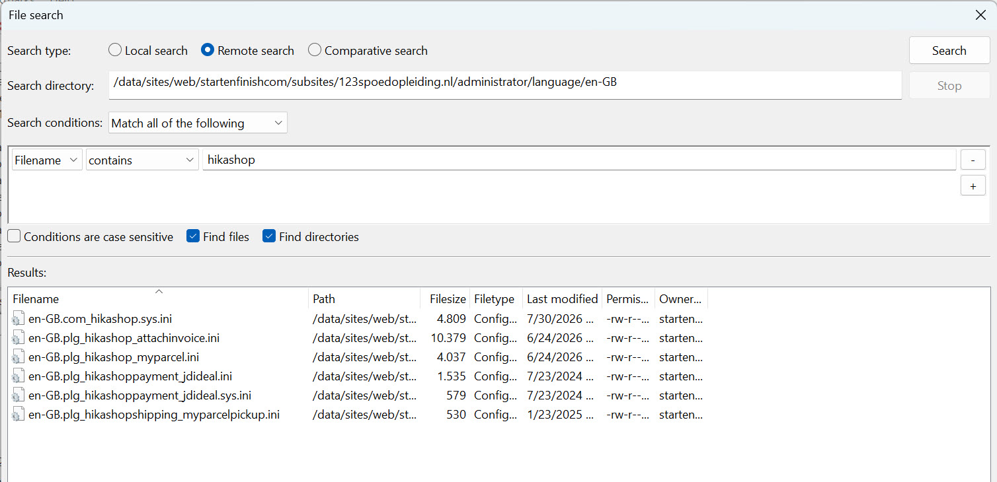Open the Filename condition type dropdown
Viewport: 997px width, 482px height.
(47, 160)
